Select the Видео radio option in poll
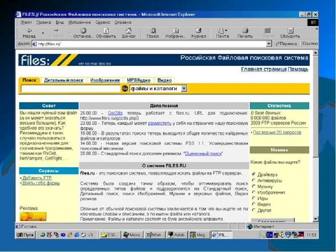 (254, 204)
